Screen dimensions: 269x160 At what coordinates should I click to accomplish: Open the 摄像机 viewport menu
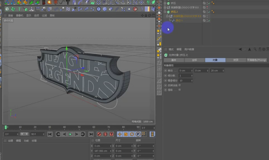pyautogui.click(x=20, y=15)
